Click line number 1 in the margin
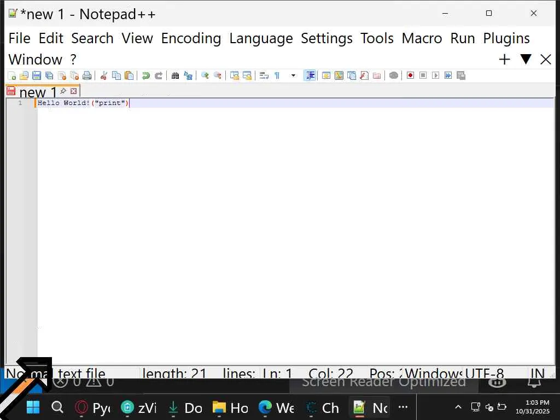The width and height of the screenshot is (560, 420). (20, 103)
